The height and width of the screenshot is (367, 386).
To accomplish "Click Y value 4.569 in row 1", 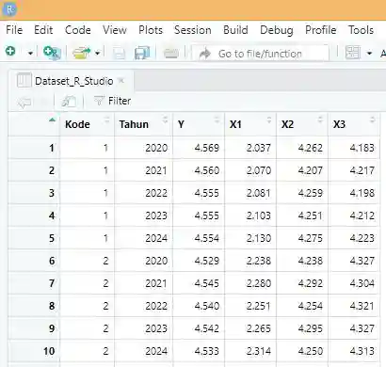I will coord(206,148).
